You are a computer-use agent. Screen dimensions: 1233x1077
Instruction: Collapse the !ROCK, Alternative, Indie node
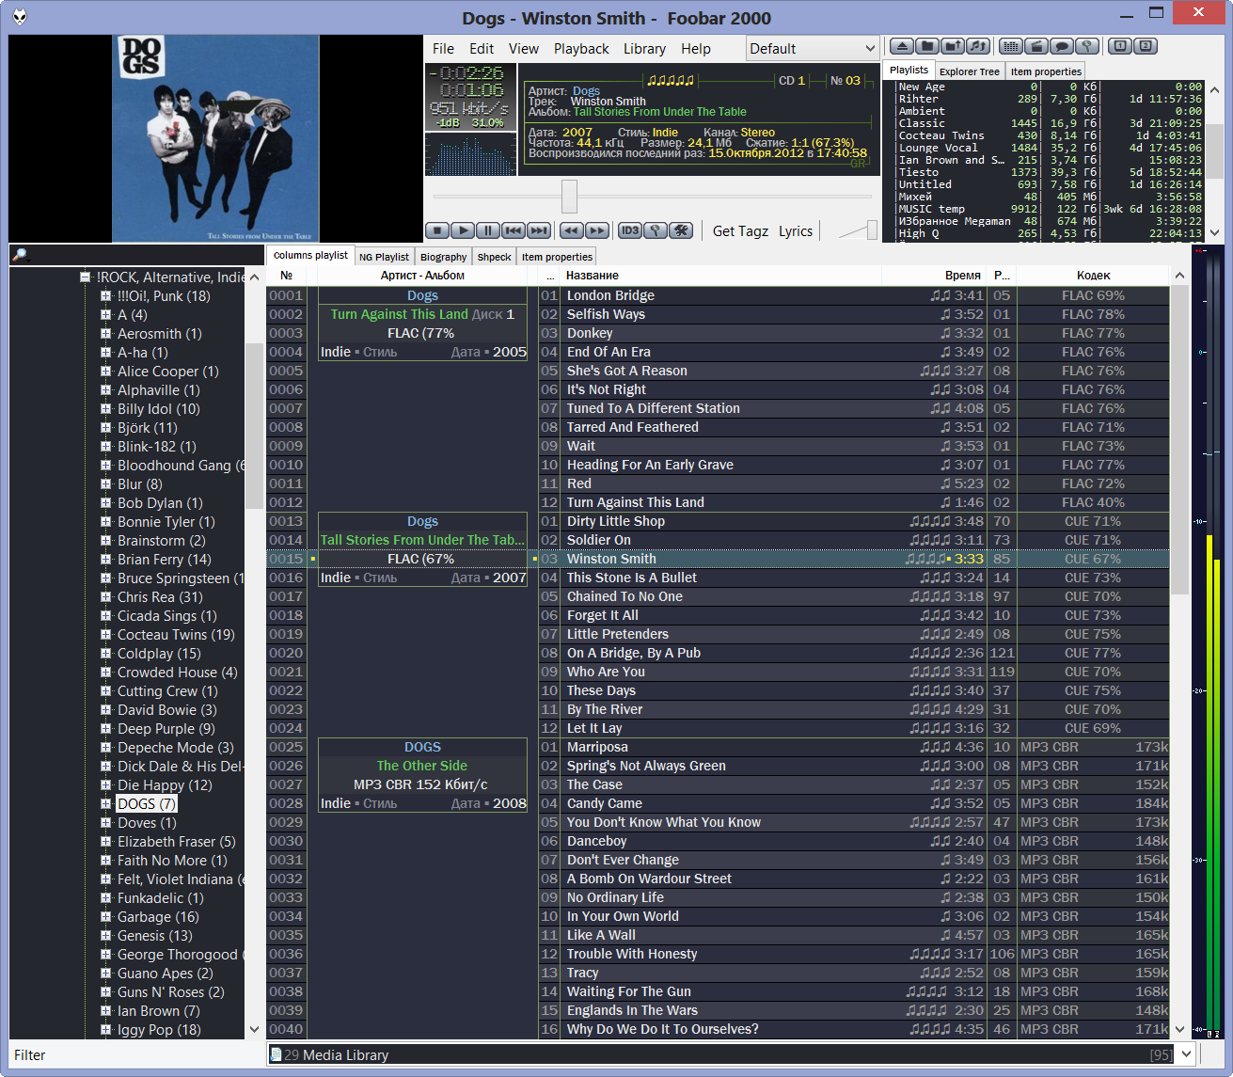(86, 277)
